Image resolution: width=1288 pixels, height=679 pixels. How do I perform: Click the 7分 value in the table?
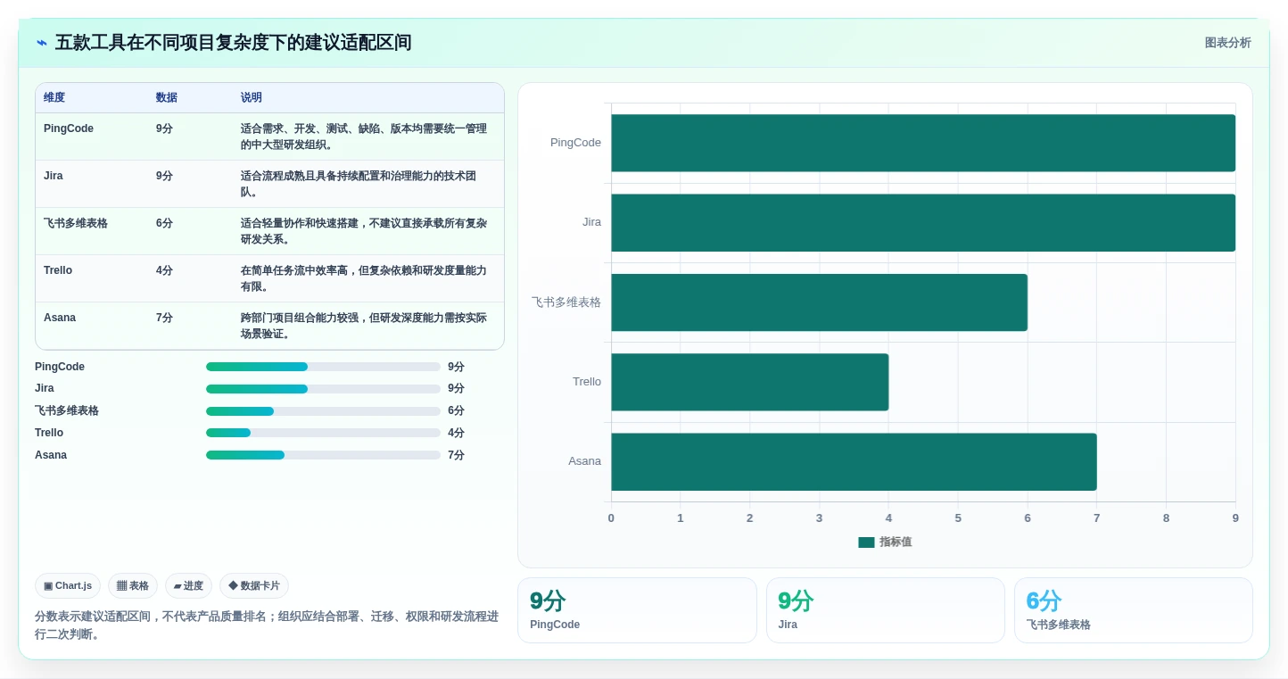point(164,318)
